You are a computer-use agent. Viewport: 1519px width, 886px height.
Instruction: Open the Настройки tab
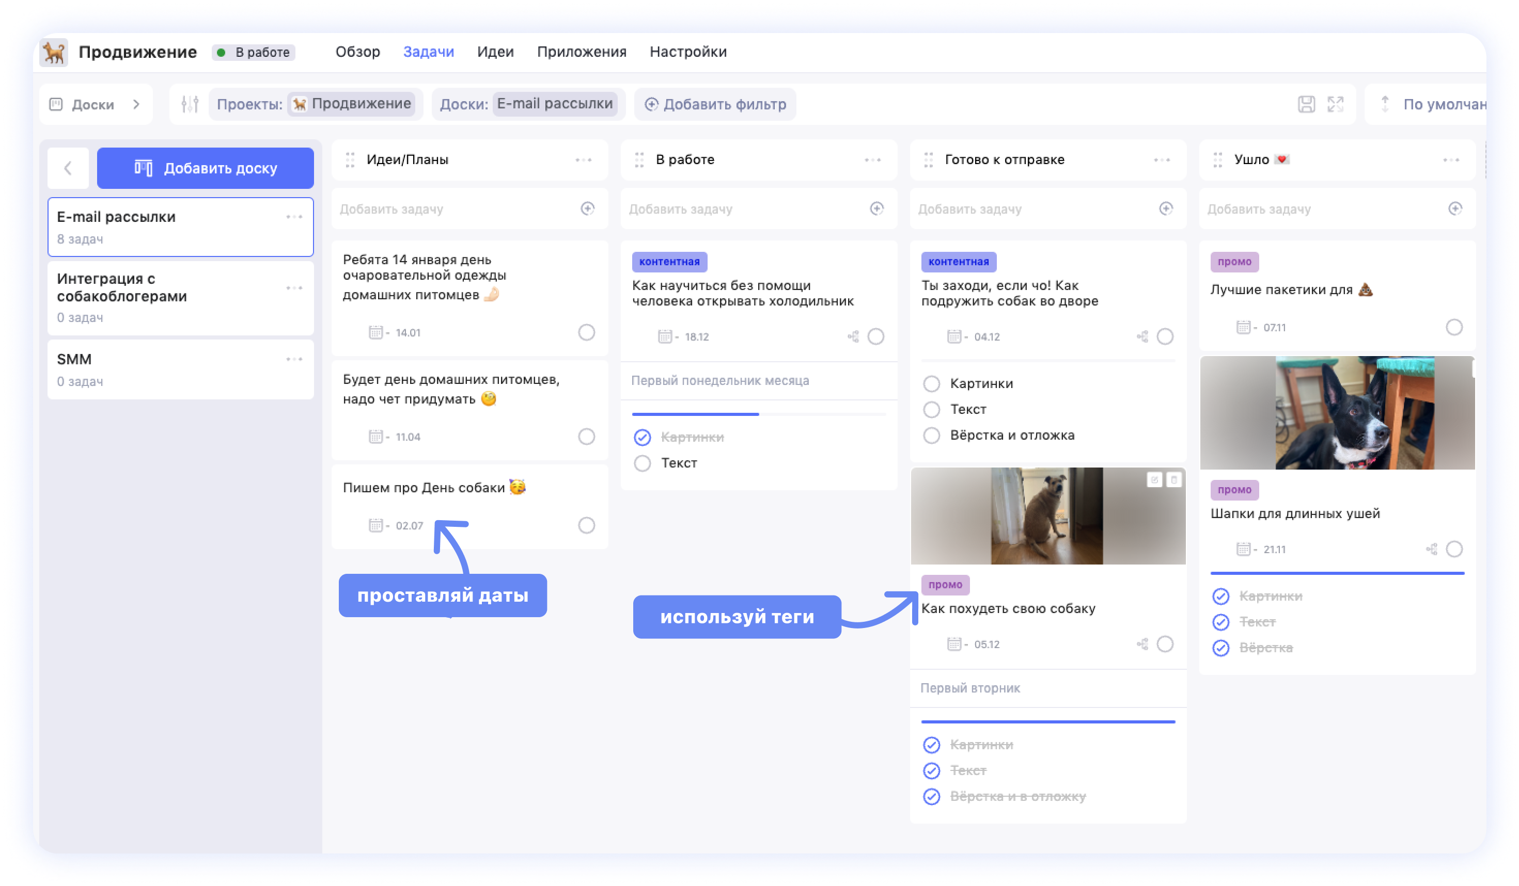click(x=688, y=52)
